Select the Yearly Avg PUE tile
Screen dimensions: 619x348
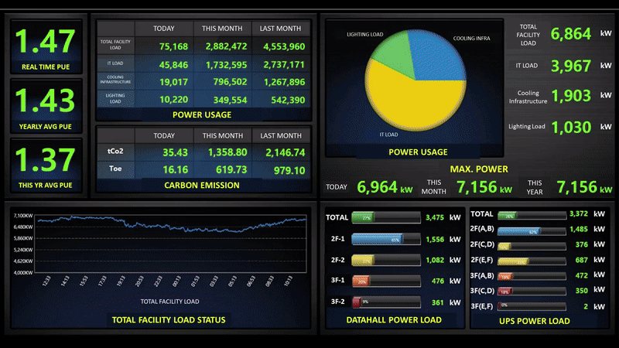tap(46, 106)
